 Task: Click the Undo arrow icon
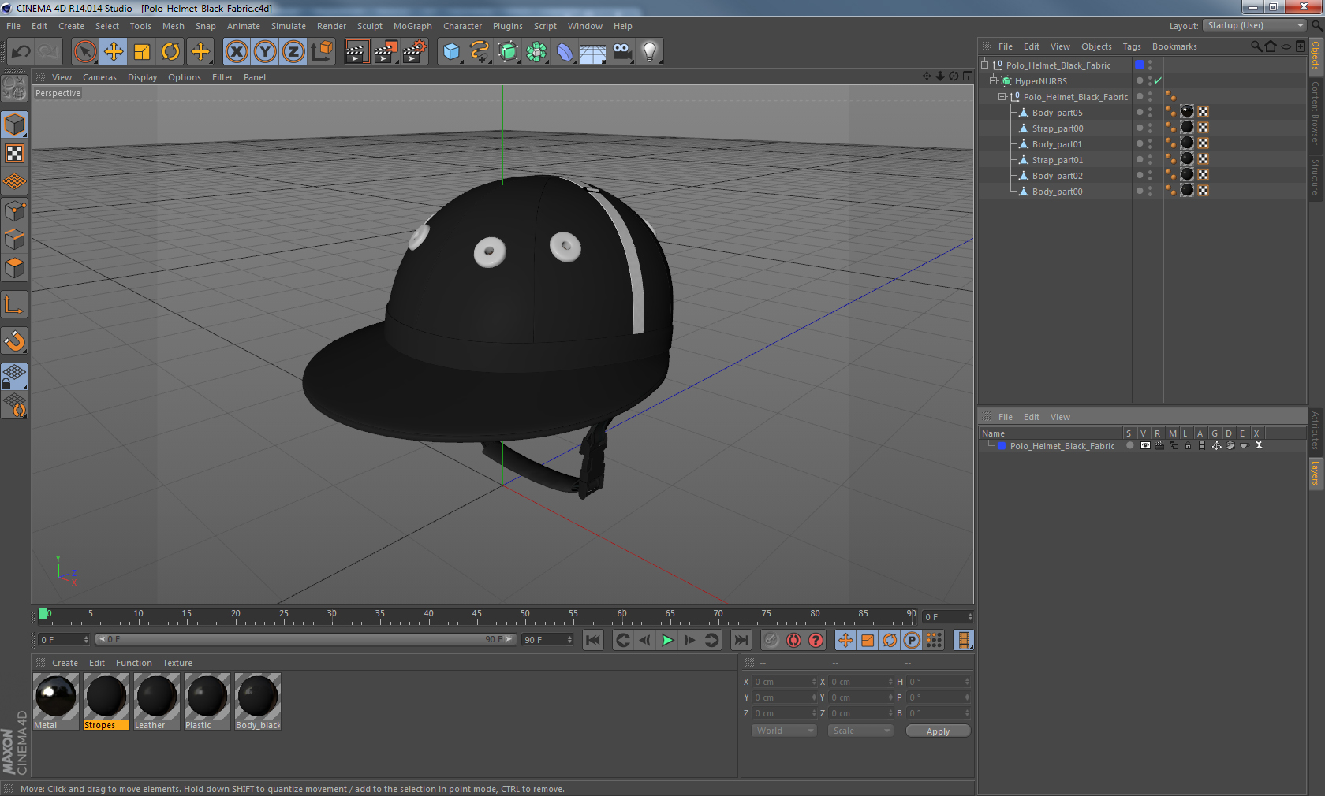pos(21,52)
